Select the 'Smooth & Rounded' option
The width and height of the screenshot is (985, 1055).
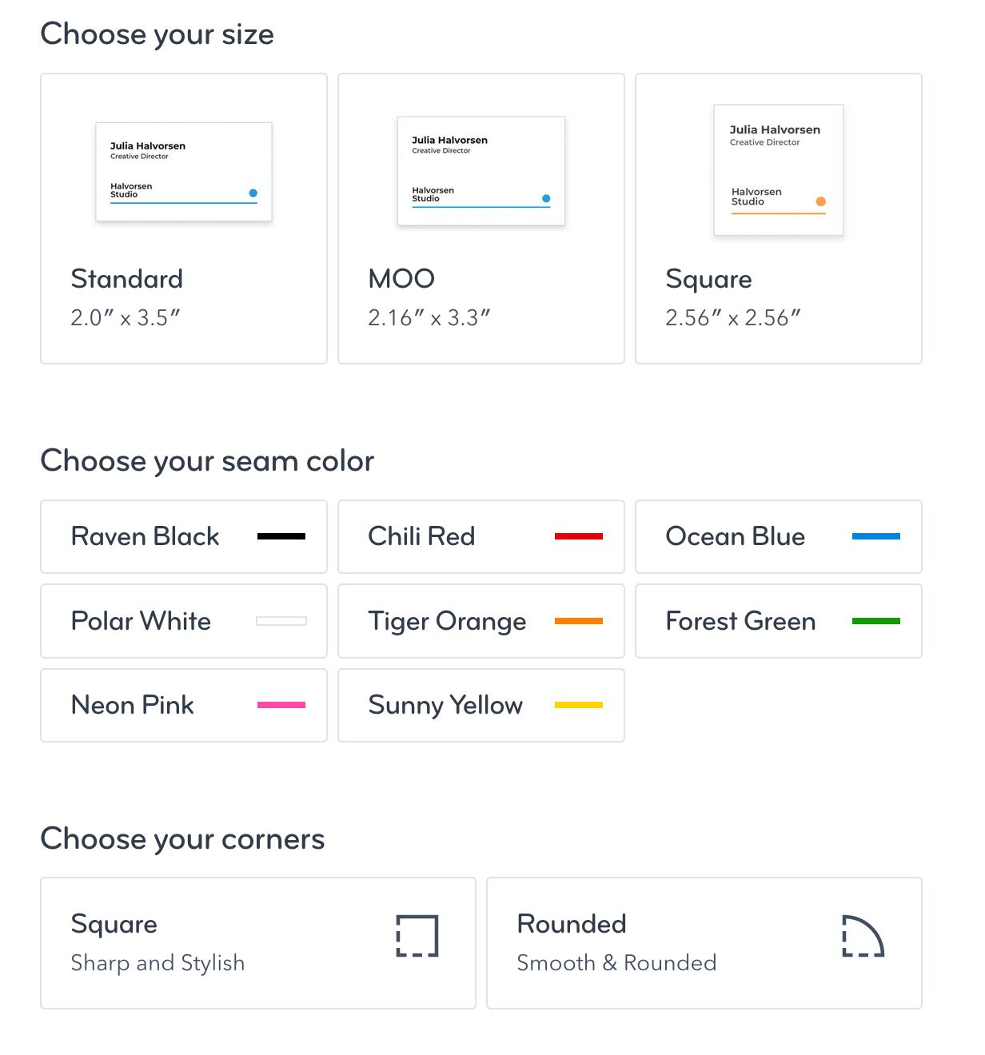(x=704, y=943)
